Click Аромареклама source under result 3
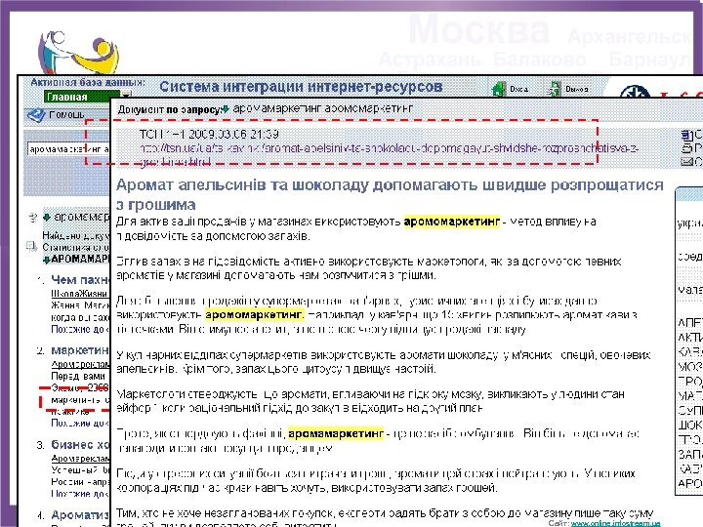This screenshot has height=527, width=703. pos(80,458)
